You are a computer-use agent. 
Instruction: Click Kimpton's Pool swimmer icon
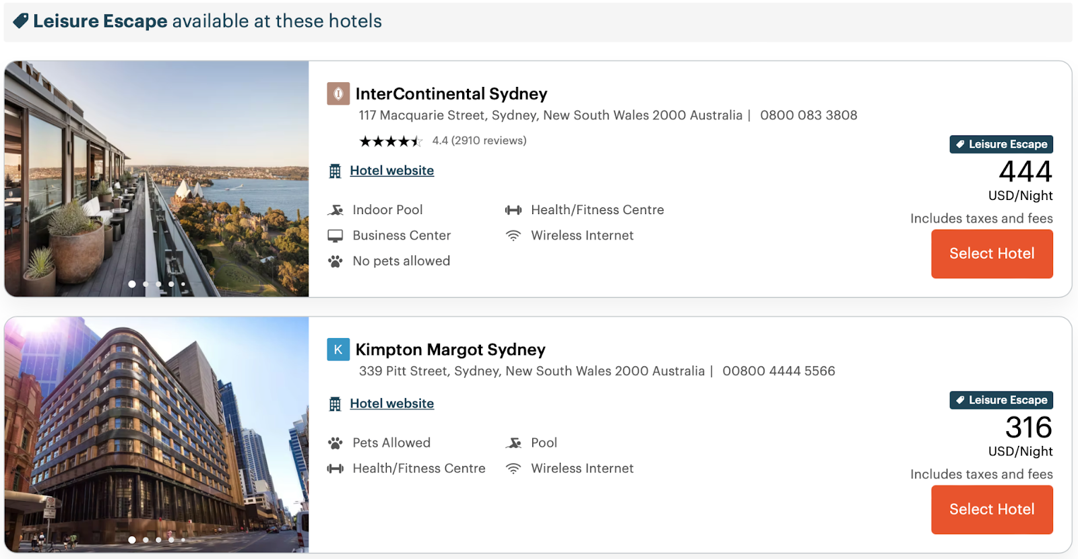(x=514, y=443)
